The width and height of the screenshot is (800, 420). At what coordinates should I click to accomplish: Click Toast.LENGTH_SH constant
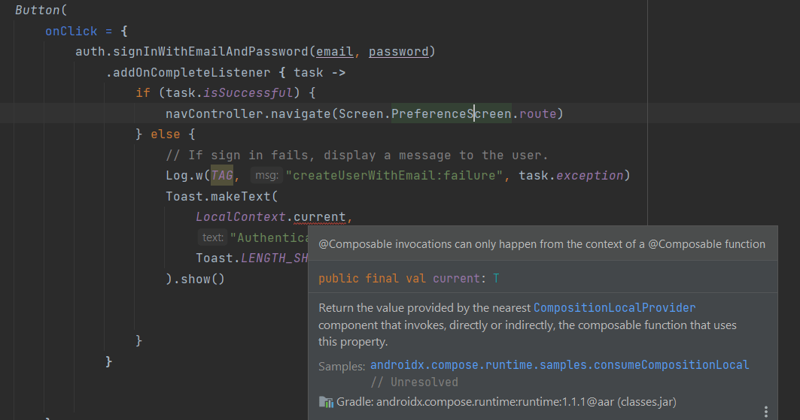click(252, 258)
